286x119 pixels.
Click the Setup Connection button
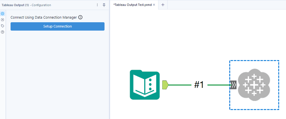[x=57, y=26]
